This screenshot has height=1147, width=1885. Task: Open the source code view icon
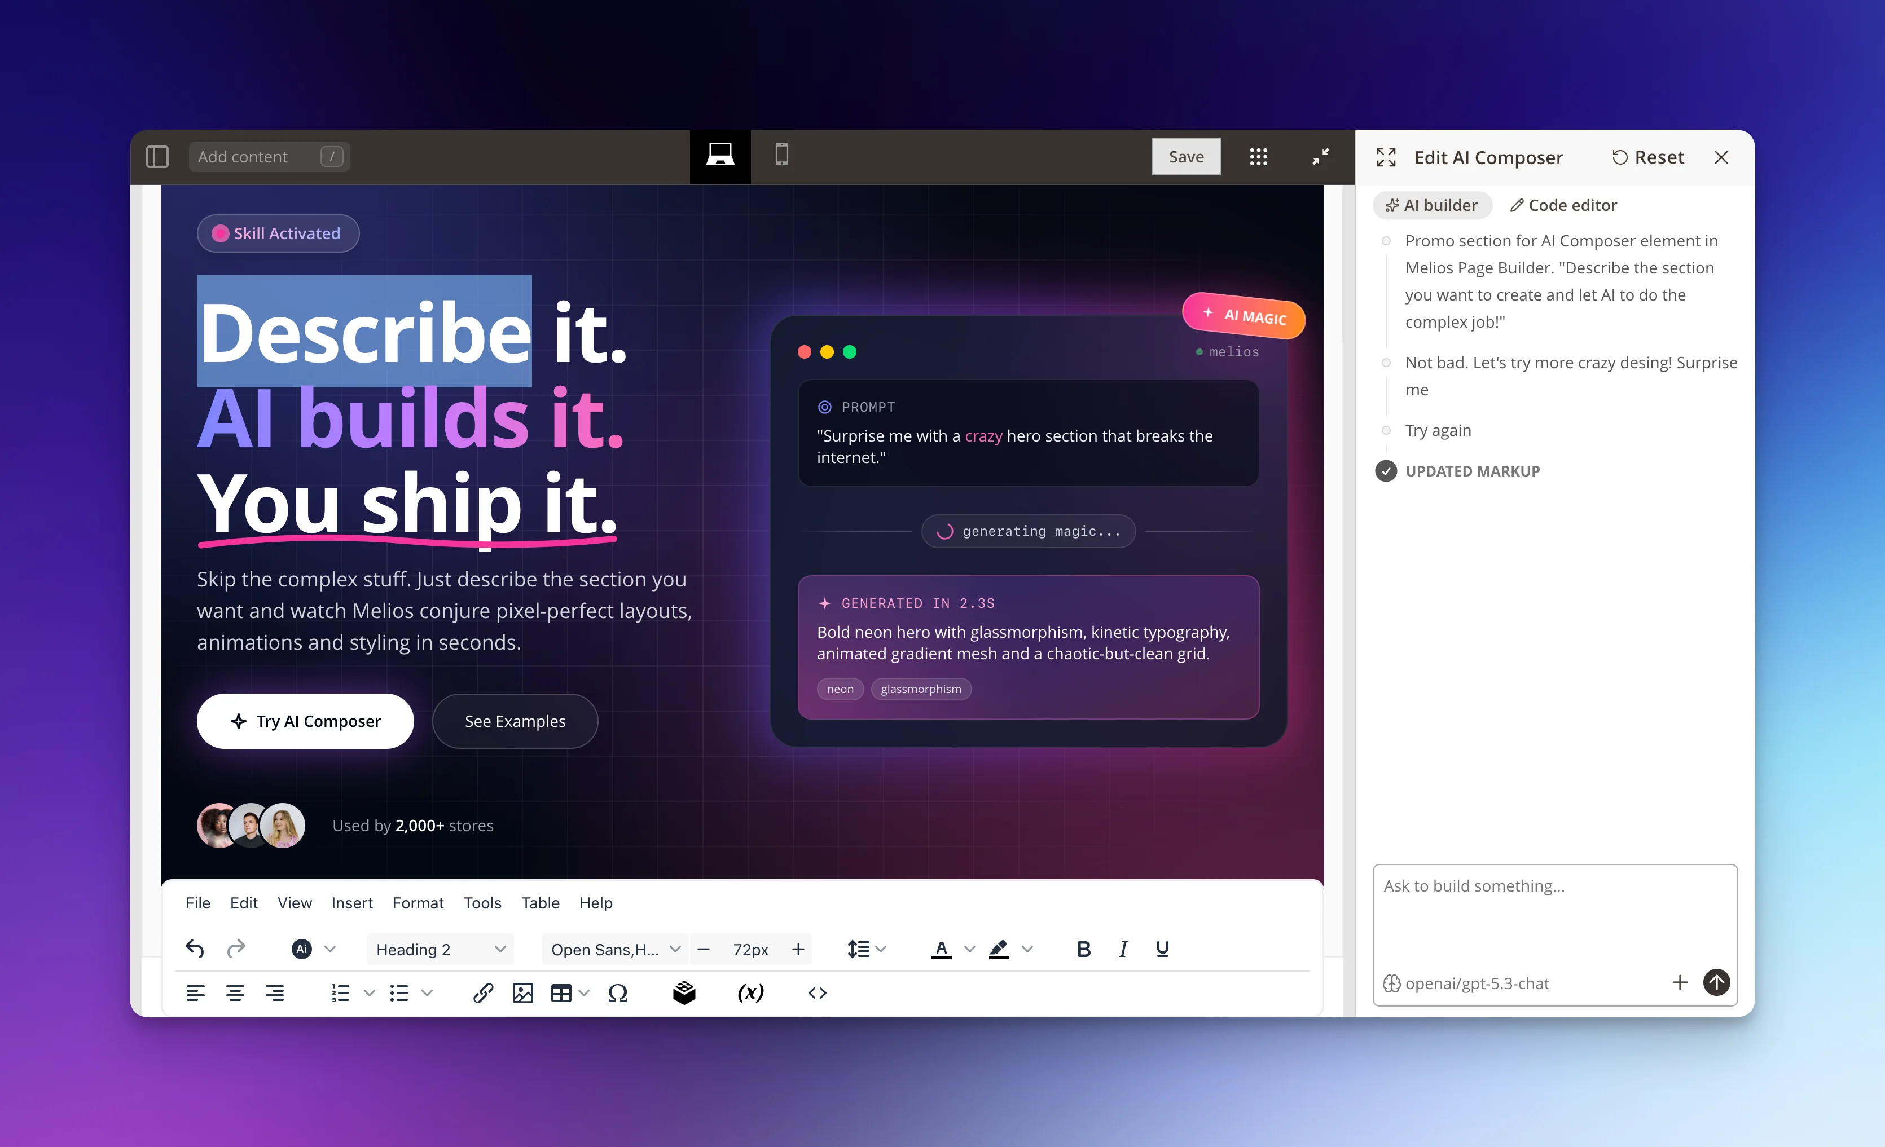(817, 992)
